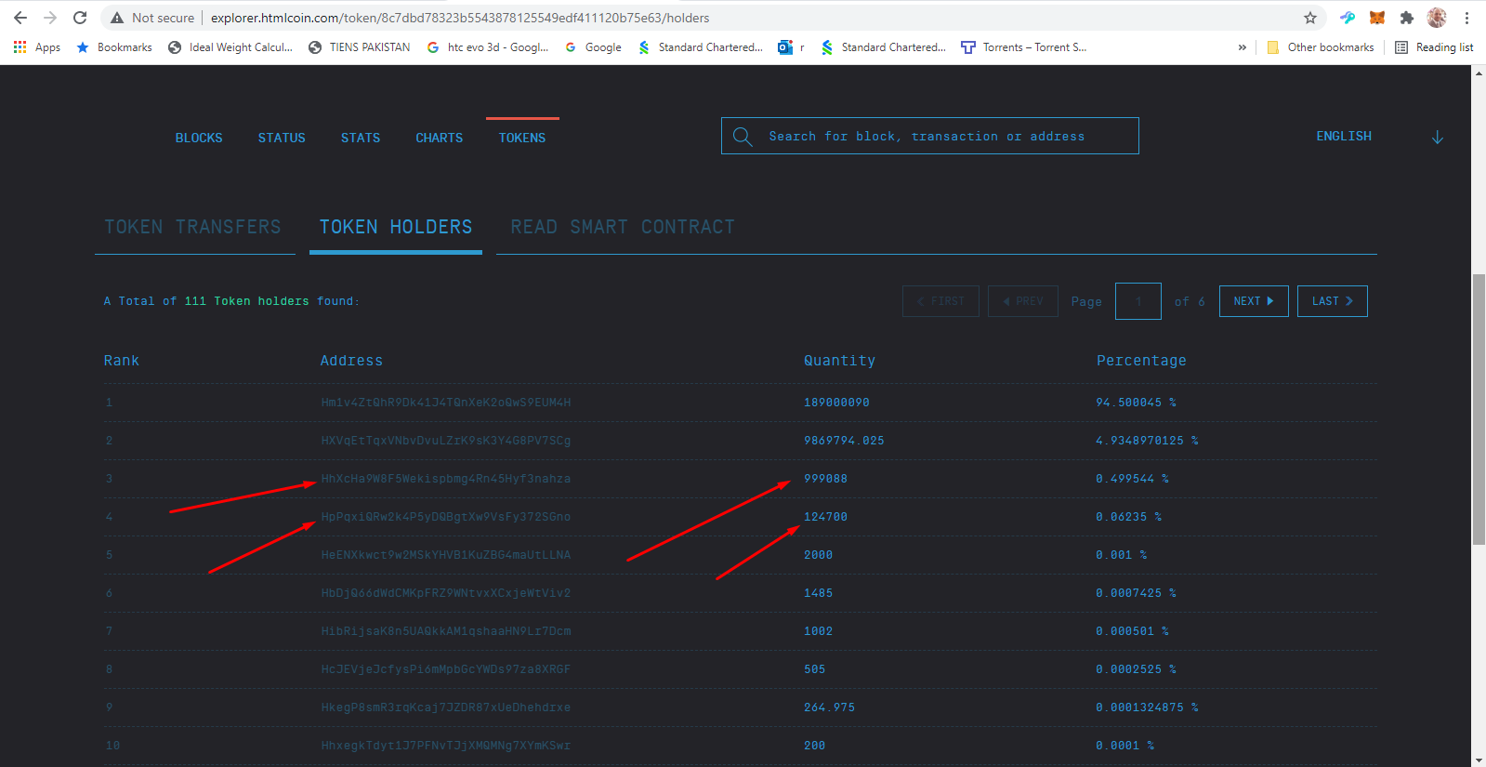The width and height of the screenshot is (1486, 767).
Task: Click the Not secure warning icon
Action: pos(116,18)
